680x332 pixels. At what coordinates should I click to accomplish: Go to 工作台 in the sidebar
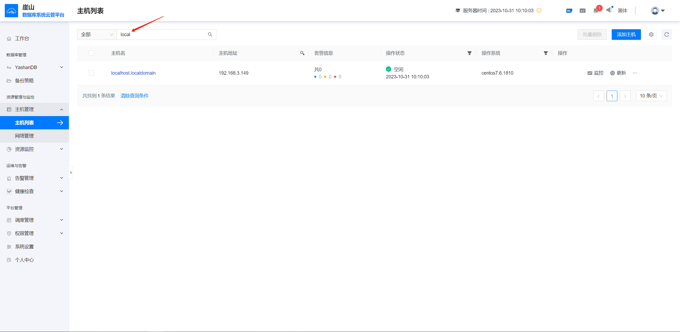point(22,39)
